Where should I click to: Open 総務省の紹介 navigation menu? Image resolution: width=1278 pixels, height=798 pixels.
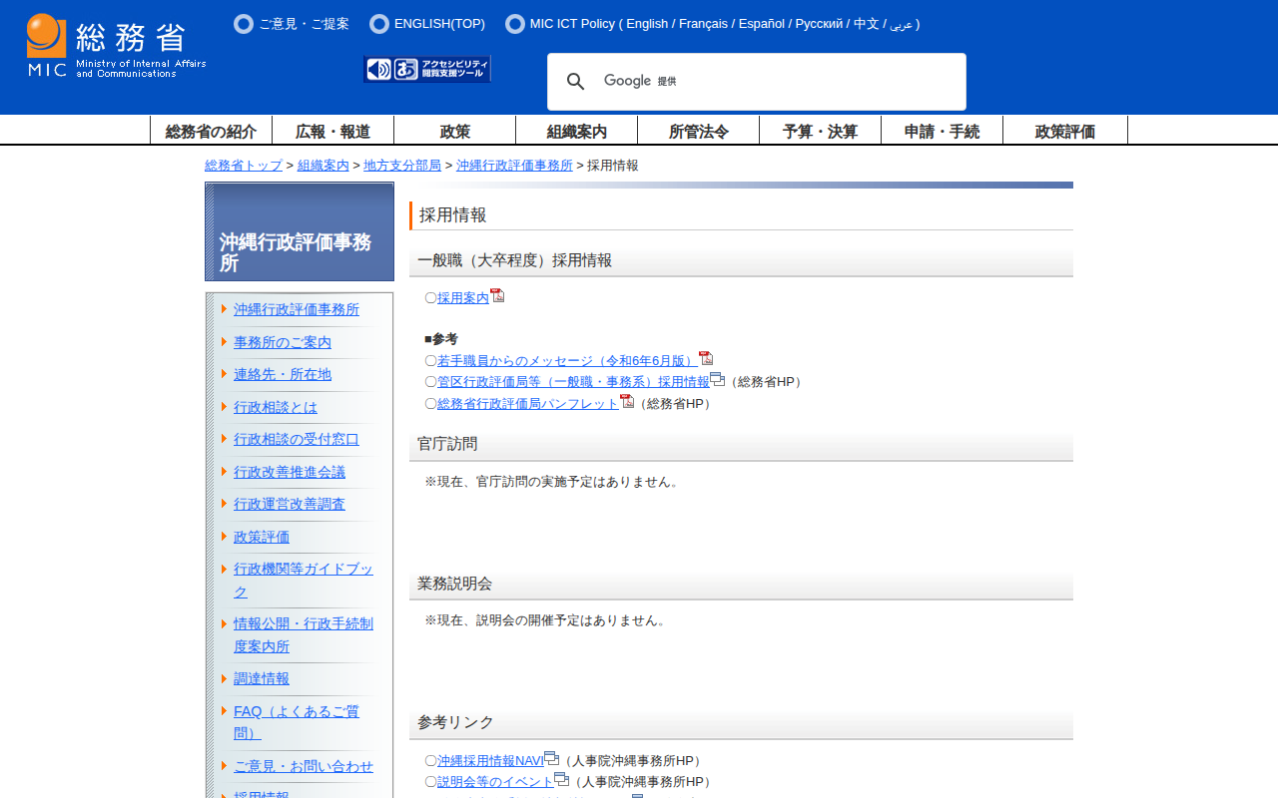coord(211,131)
